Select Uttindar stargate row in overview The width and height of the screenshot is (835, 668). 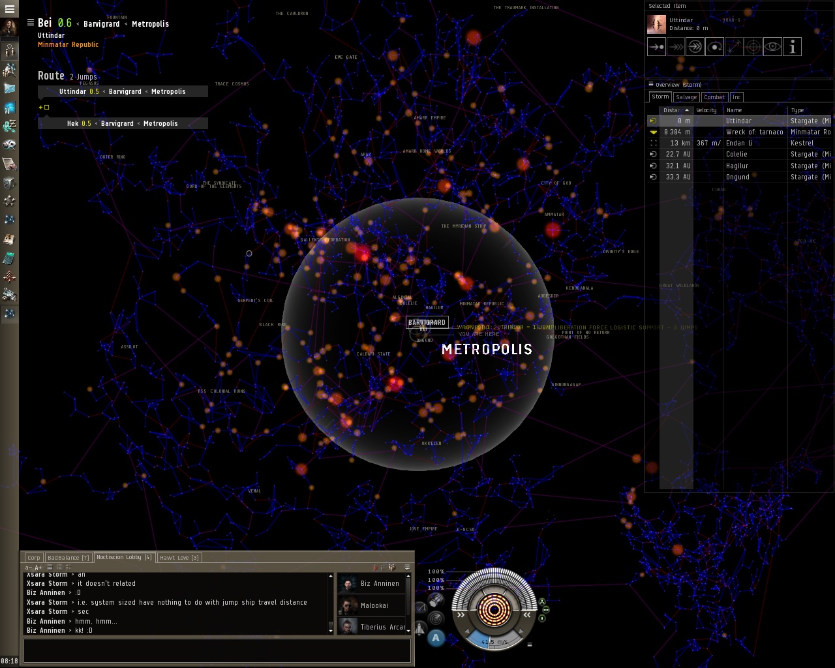[x=740, y=121]
